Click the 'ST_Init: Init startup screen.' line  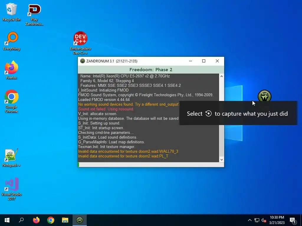pyautogui.click(x=101, y=128)
